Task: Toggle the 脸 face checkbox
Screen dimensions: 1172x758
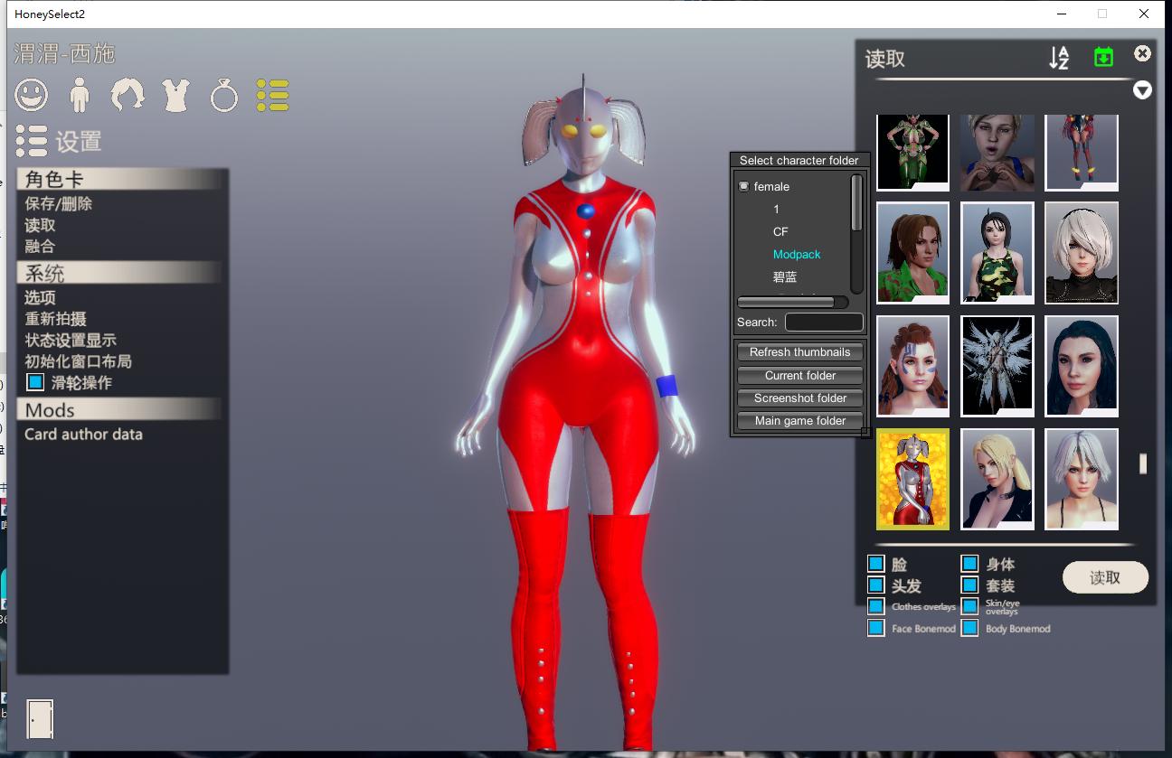Action: coord(875,564)
